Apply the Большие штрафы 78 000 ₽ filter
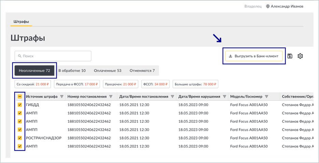319x163 pixels. [195, 84]
